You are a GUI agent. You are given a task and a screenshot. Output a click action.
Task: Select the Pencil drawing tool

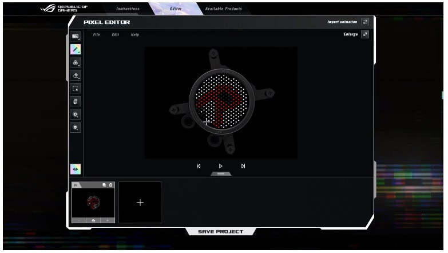(x=76, y=49)
